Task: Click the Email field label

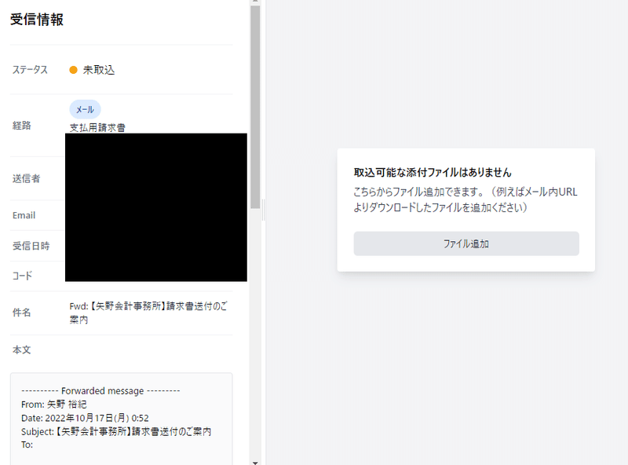Action: pos(24,215)
